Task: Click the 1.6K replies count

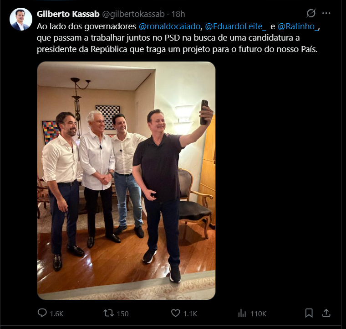Action: [56, 313]
